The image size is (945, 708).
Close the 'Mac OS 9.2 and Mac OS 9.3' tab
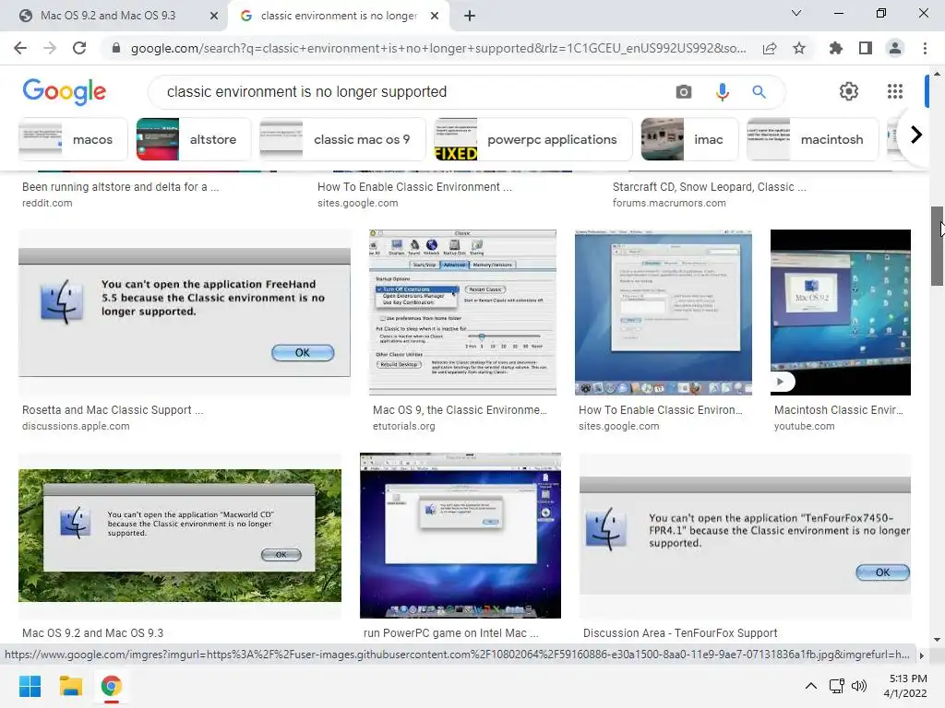(x=214, y=16)
